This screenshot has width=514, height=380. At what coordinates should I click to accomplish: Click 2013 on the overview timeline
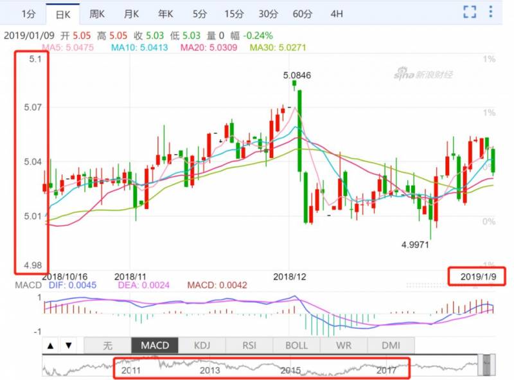[x=209, y=370]
